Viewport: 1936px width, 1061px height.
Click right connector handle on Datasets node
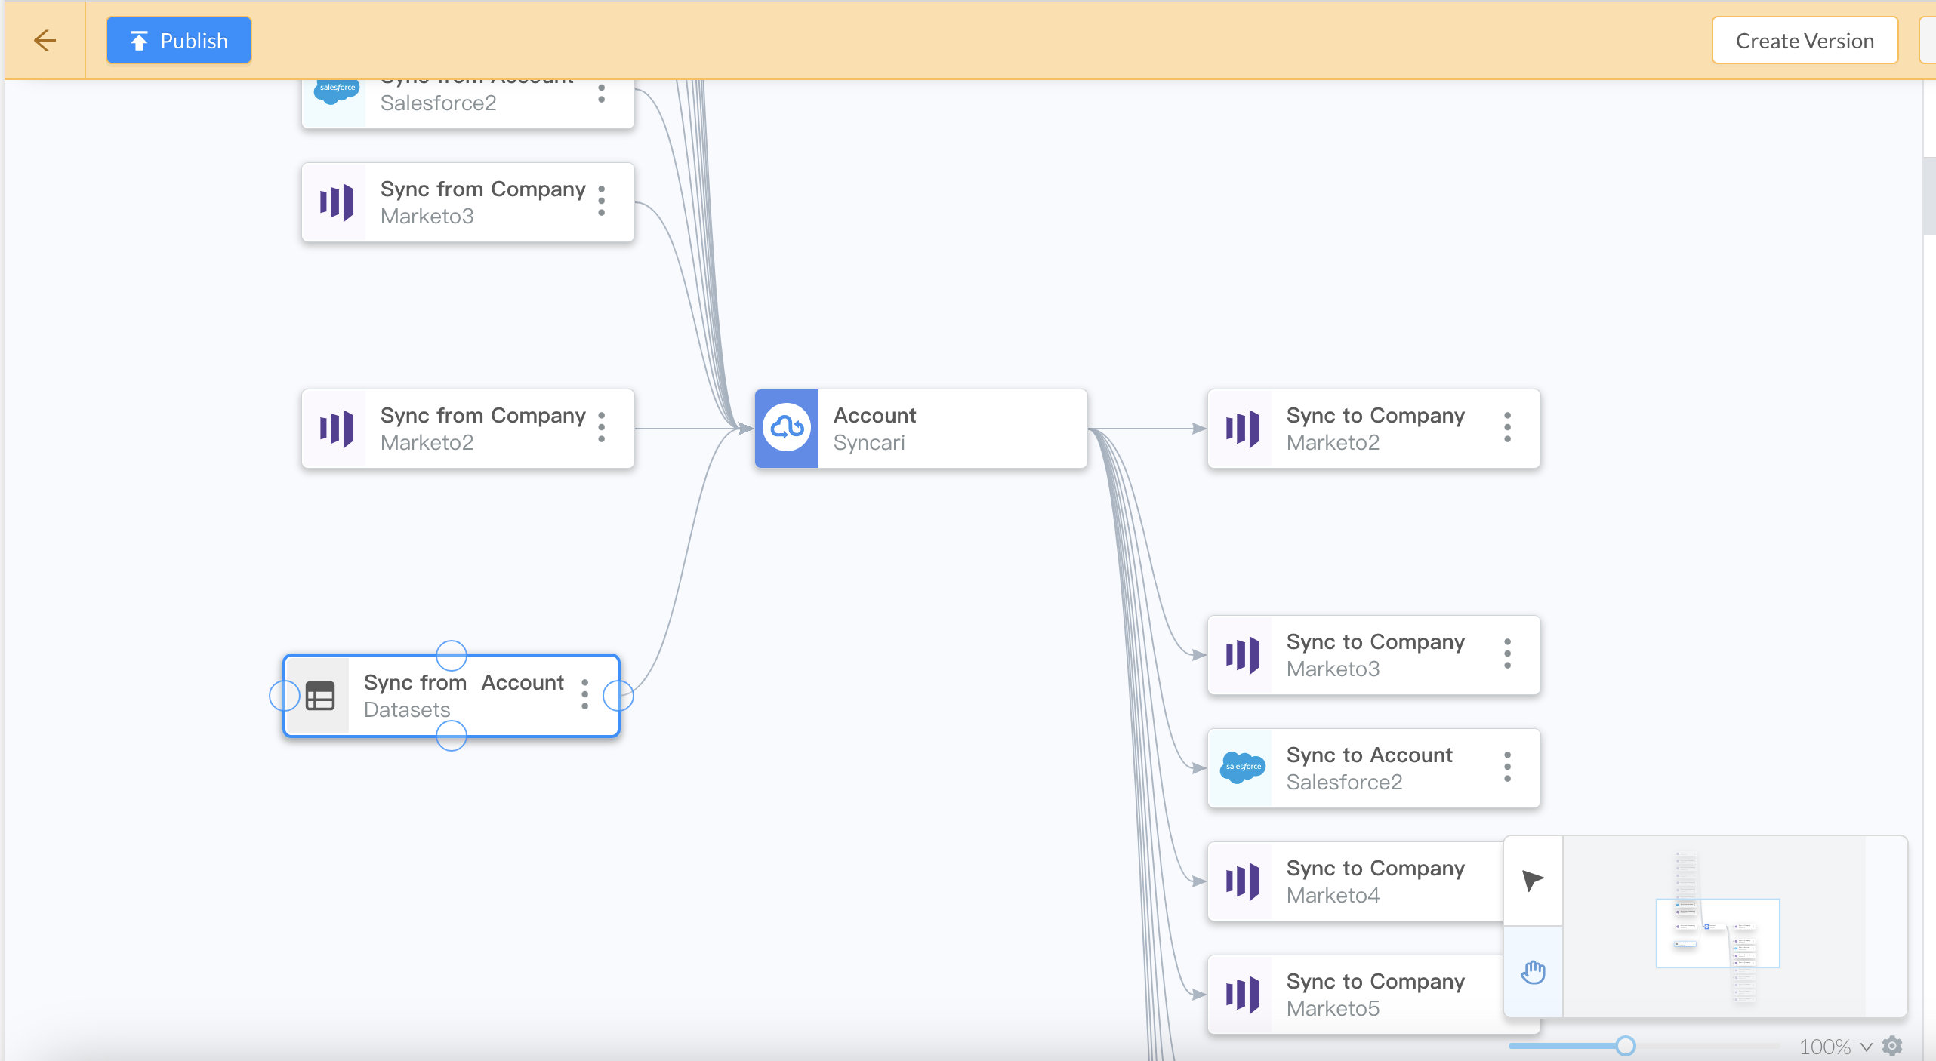[618, 696]
